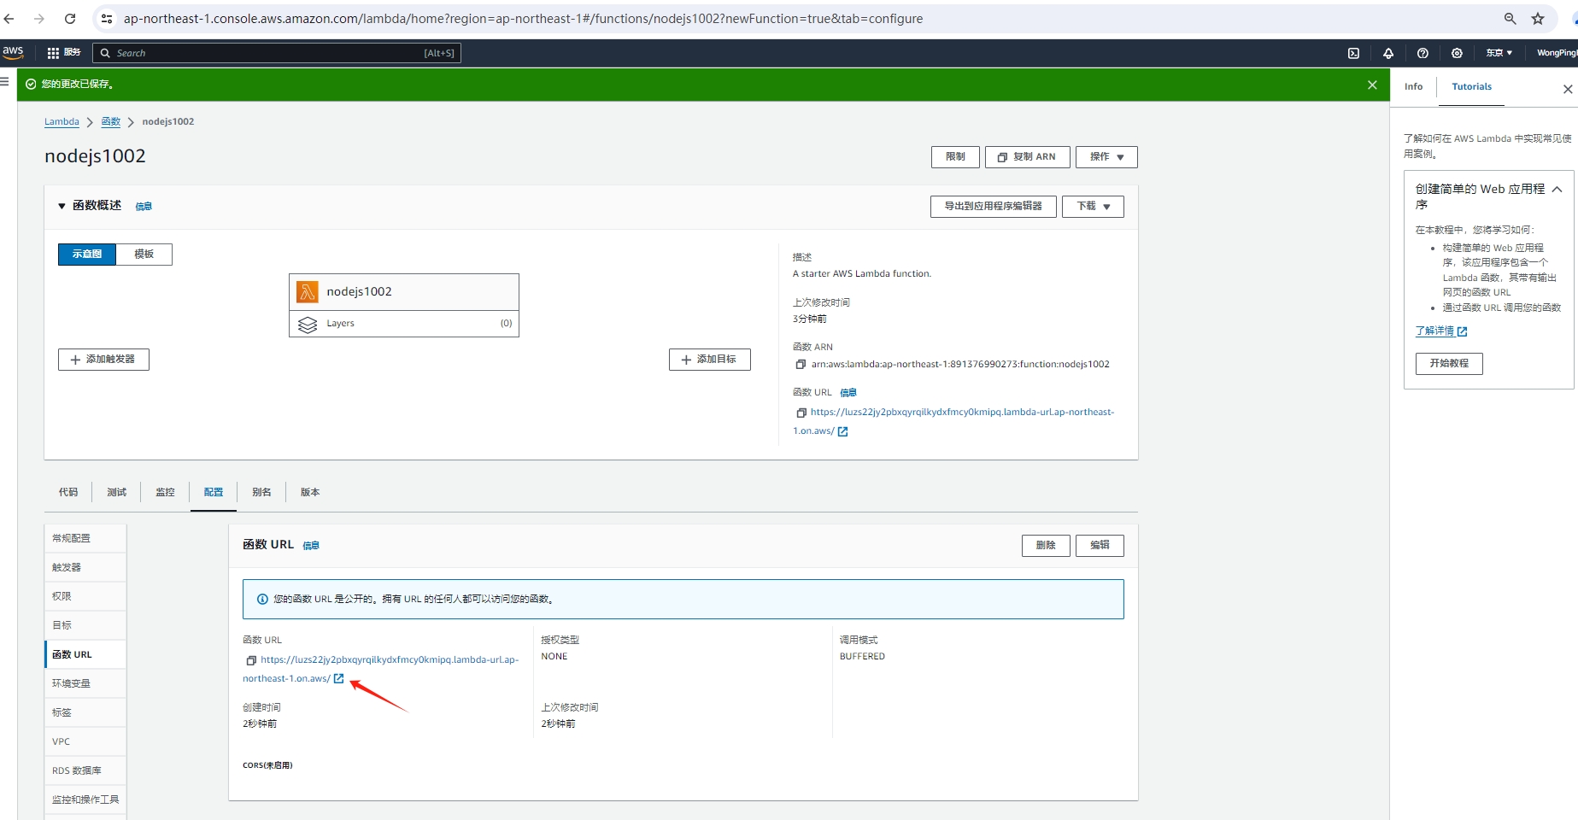1578x820 pixels.
Task: Click the 复制 ARN button
Action: click(x=1027, y=157)
